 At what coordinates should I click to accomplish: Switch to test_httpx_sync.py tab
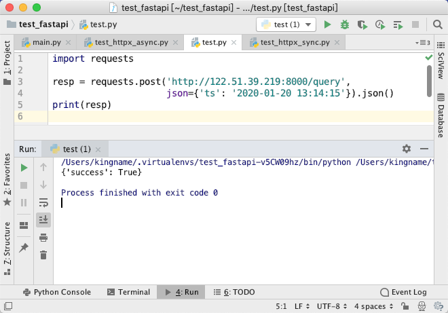[295, 43]
